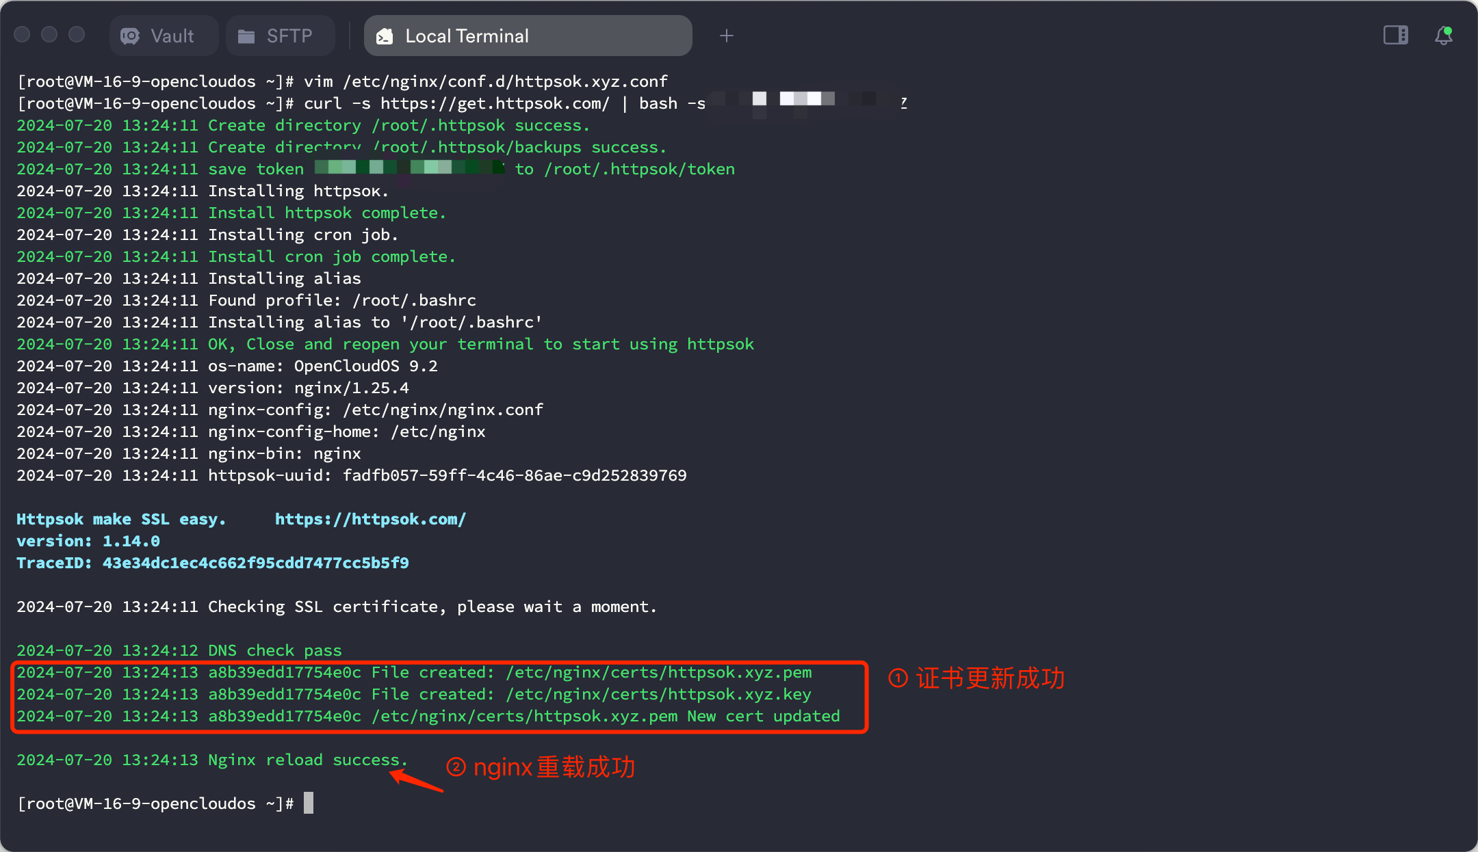Click 'to /root/.httpsok/token' text

point(625,169)
